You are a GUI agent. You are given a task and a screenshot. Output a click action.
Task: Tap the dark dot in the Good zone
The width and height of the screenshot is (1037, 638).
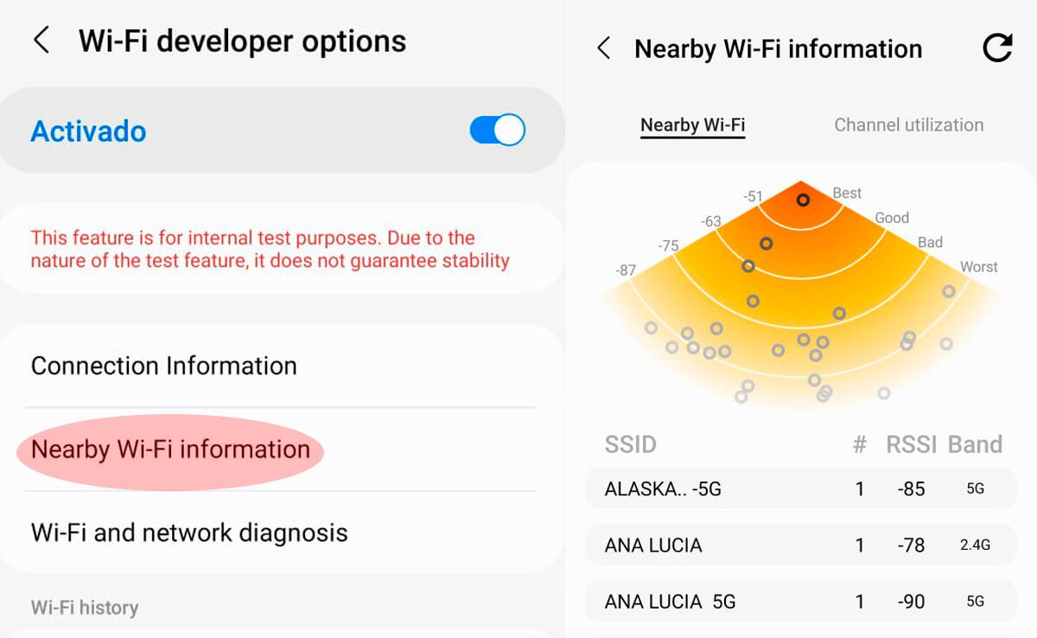tap(764, 244)
